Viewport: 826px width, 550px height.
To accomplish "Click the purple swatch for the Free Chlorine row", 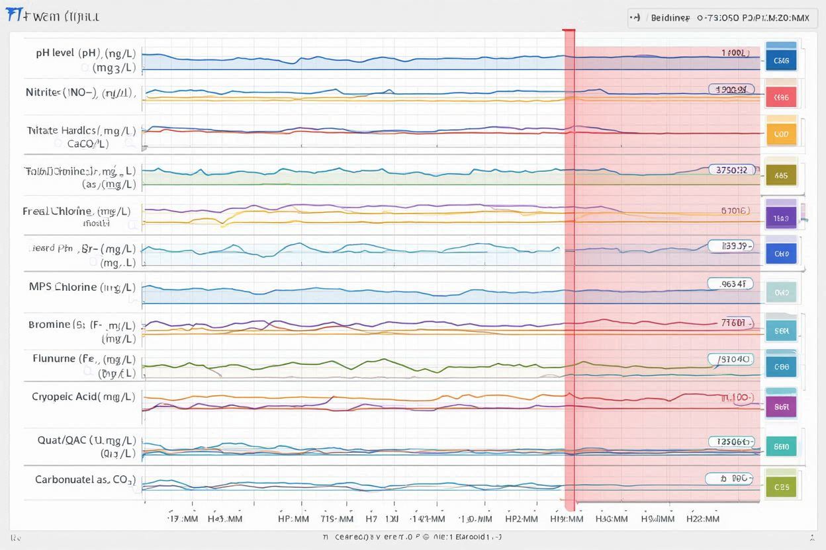I will [x=781, y=217].
